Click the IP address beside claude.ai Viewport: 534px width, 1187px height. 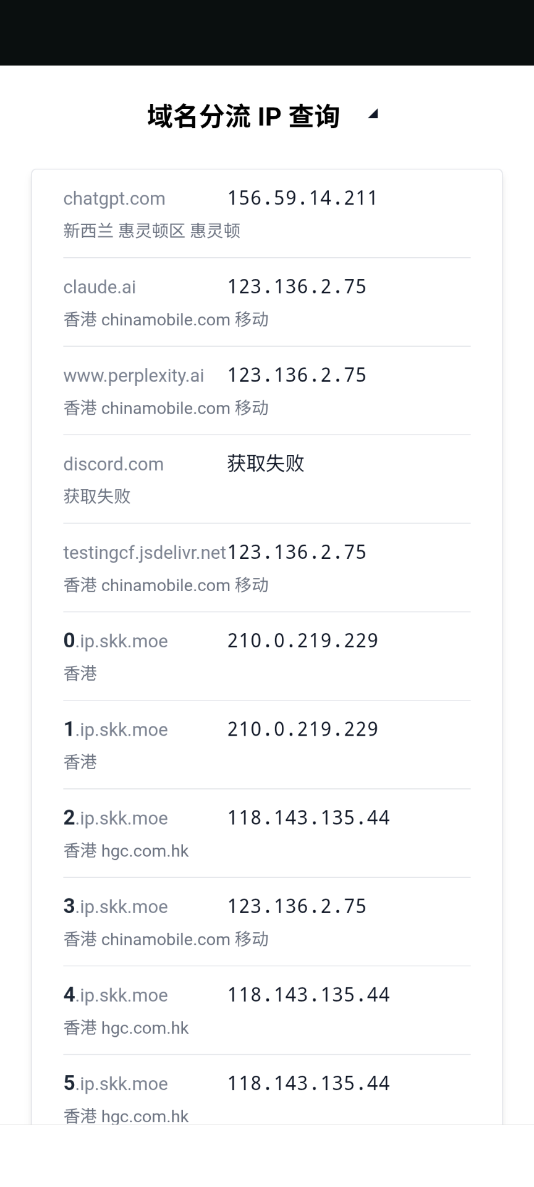(x=297, y=287)
